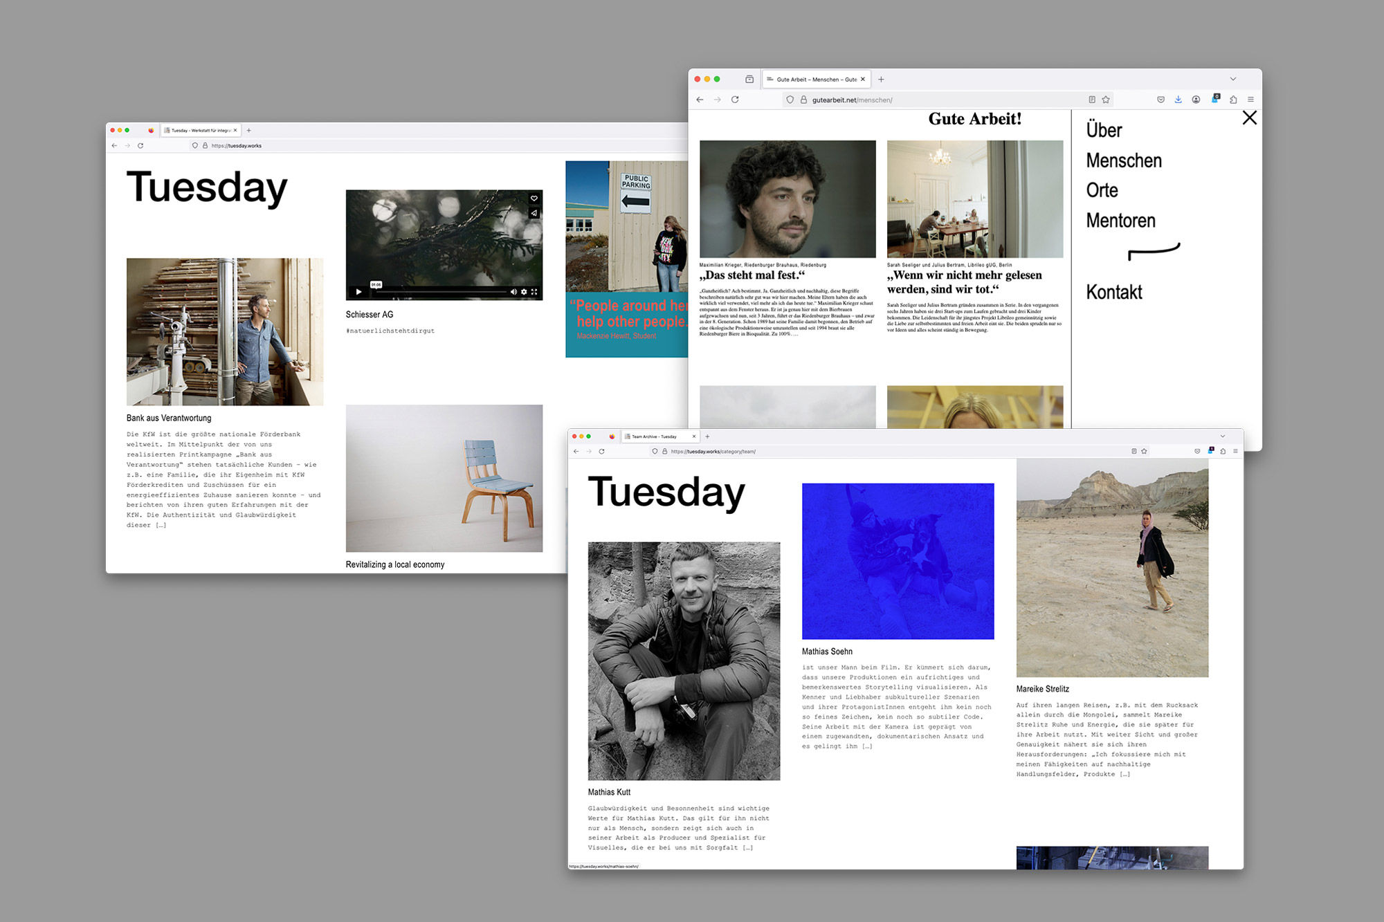Image resolution: width=1384 pixels, height=922 pixels.
Task: Mute the Schiesser AG video volume
Action: (x=513, y=292)
